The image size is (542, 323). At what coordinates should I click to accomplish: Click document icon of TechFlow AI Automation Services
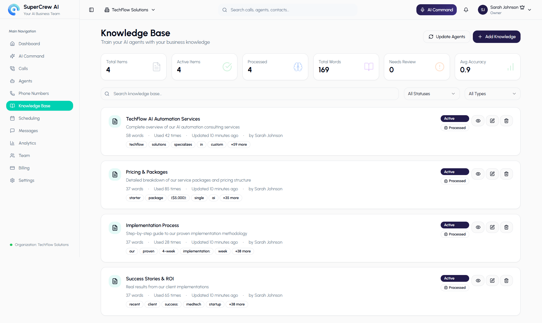115,121
